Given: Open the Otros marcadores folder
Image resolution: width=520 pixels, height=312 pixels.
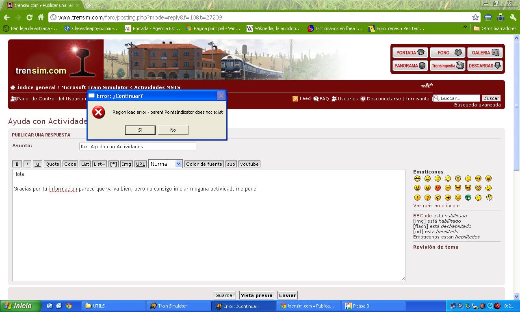Looking at the screenshot, I should click(495, 28).
